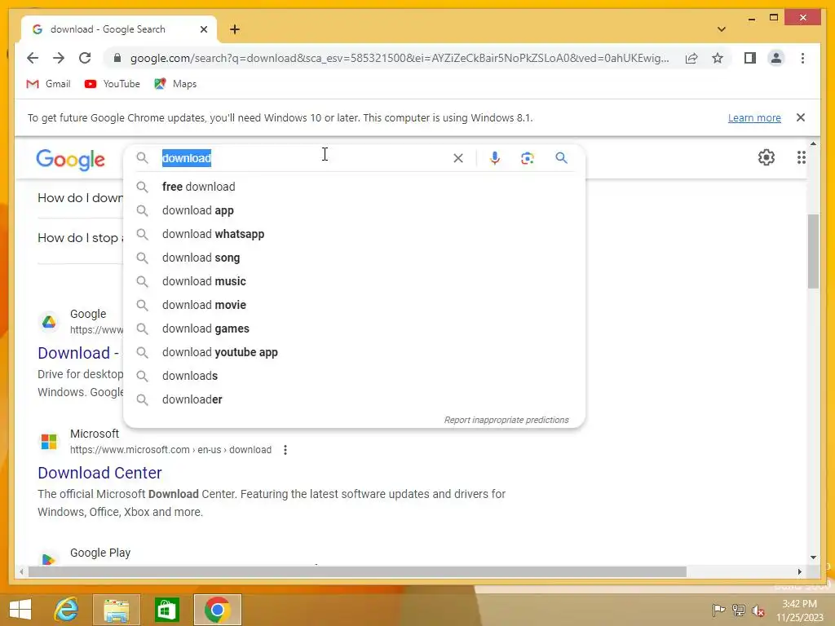Open the Chrome profile avatar
The height and width of the screenshot is (626, 835).
click(x=776, y=58)
